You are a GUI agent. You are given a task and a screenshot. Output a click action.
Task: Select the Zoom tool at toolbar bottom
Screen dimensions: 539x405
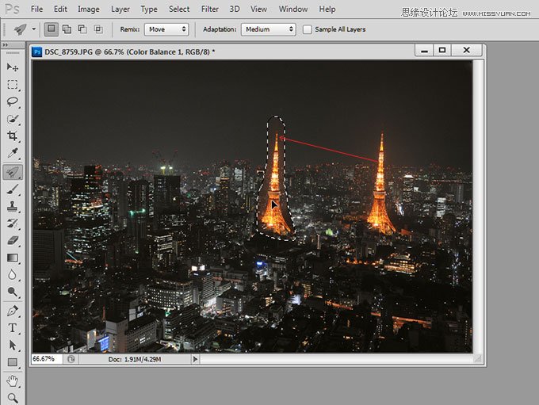pyautogui.click(x=13, y=397)
